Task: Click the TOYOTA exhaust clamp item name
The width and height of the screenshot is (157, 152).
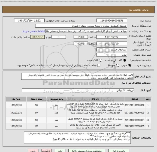Action: coord(95,120)
